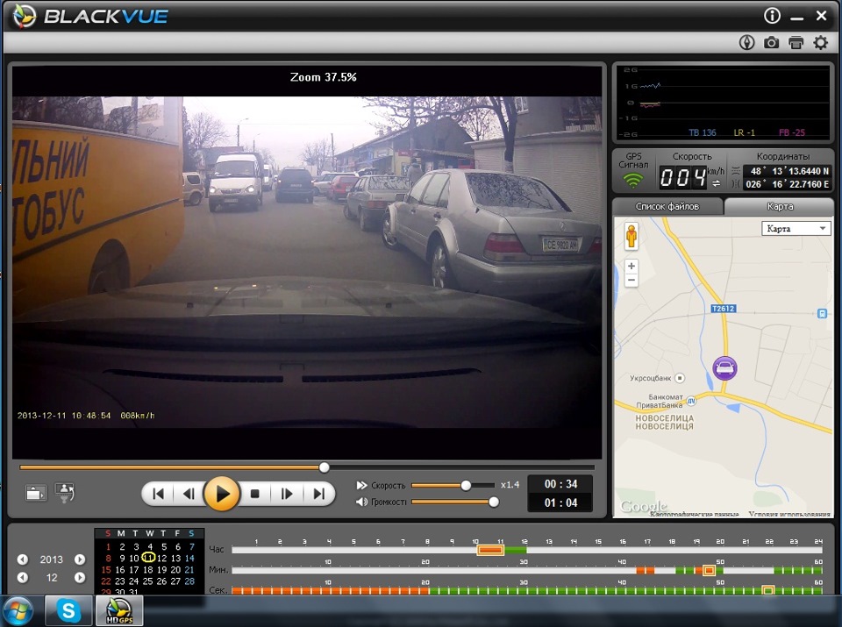Click the coordinates value 48° 13' 13.6440 N
Screen dimensions: 842x627
point(788,171)
